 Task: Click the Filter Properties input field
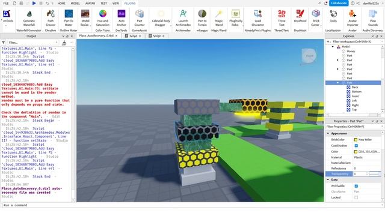354,127
